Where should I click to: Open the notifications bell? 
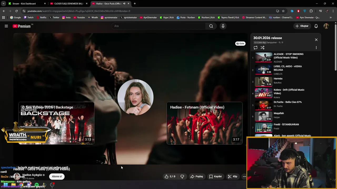316,26
